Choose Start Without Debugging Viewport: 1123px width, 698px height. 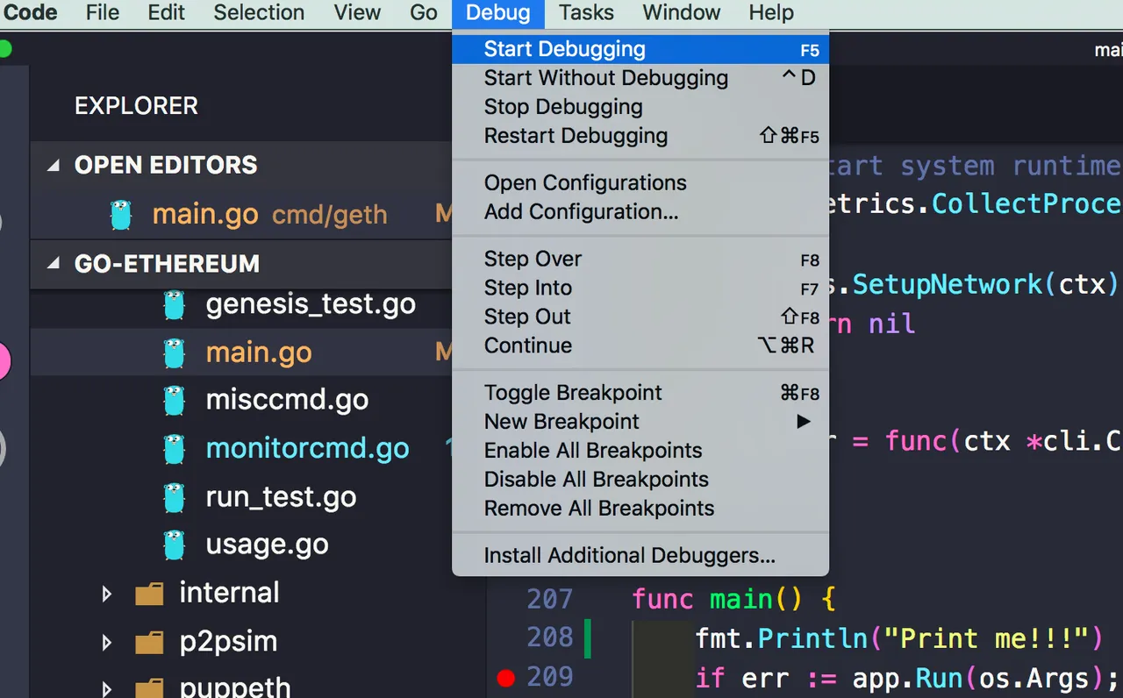(x=640, y=78)
